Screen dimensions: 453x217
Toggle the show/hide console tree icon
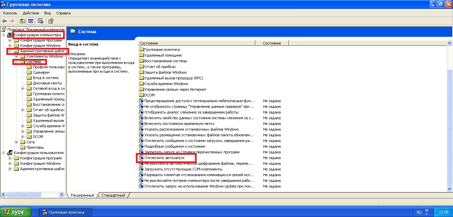[31, 21]
